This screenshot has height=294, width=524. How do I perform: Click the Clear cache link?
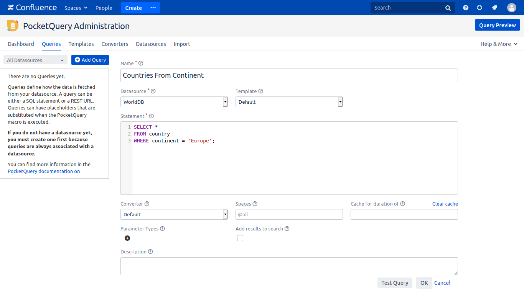tap(445, 204)
